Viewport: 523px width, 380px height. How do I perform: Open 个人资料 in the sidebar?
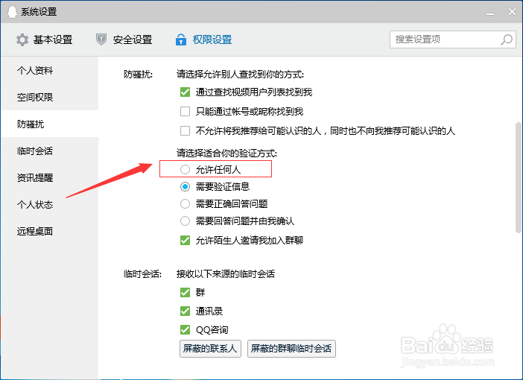pyautogui.click(x=50, y=70)
